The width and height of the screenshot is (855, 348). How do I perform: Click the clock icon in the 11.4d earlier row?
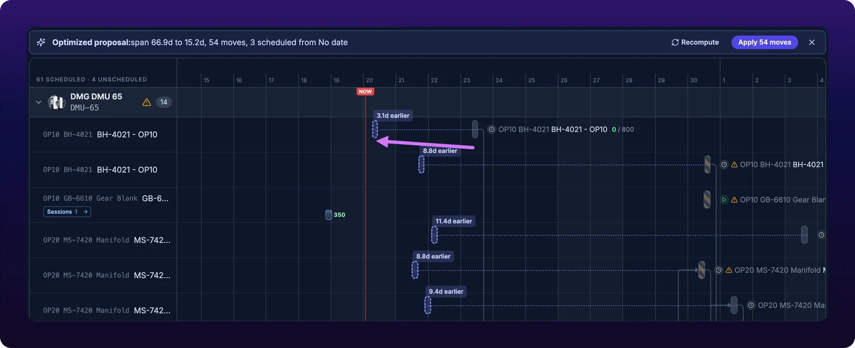[x=821, y=235]
